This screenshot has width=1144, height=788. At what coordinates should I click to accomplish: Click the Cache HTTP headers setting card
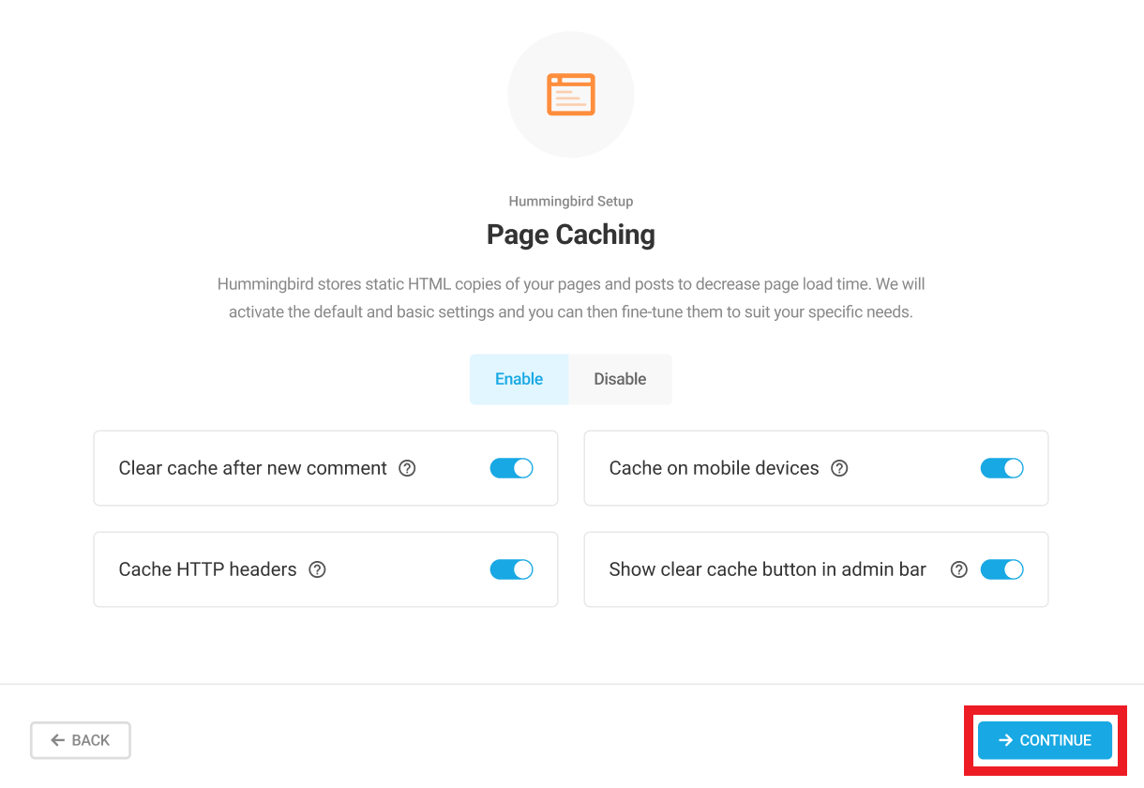click(325, 568)
